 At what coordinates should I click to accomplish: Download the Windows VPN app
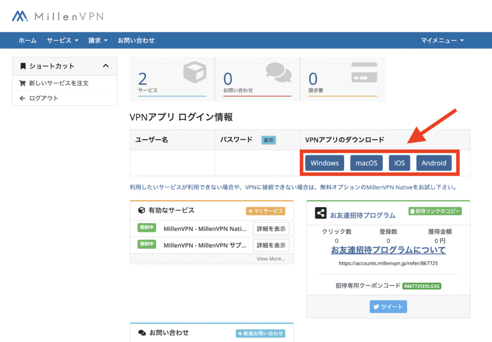[324, 163]
